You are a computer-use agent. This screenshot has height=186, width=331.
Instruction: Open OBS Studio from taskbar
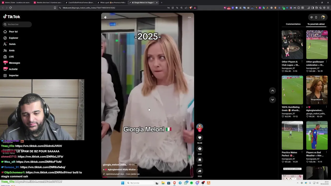(x=203, y=183)
